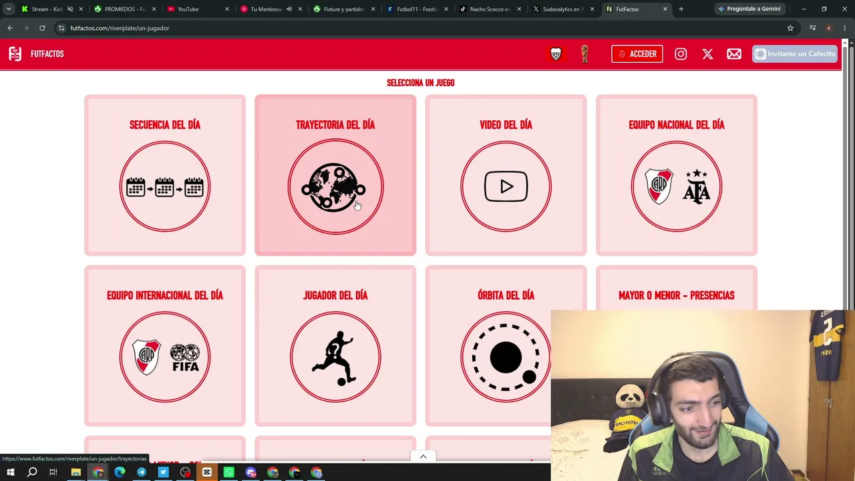Click the FutFactos logo icon
The image size is (855, 481).
click(x=15, y=54)
